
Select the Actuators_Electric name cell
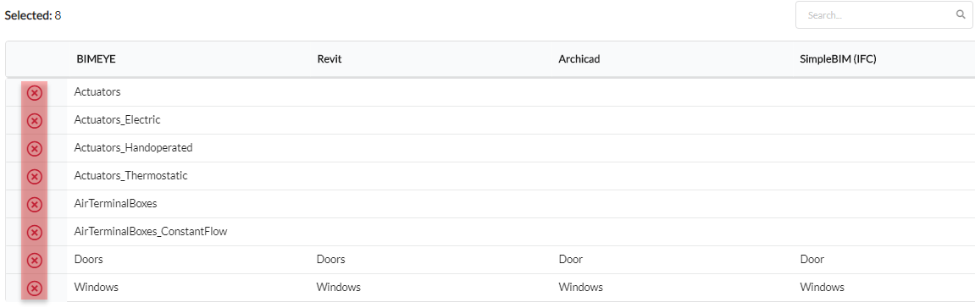(x=118, y=120)
